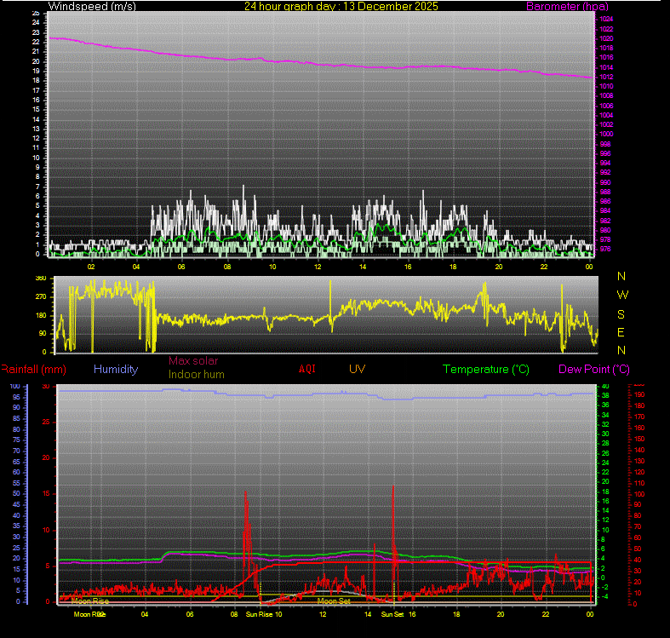Screen dimensions: 670x638
Task: Click the "270" wind direction axis value
Action: tap(41, 296)
